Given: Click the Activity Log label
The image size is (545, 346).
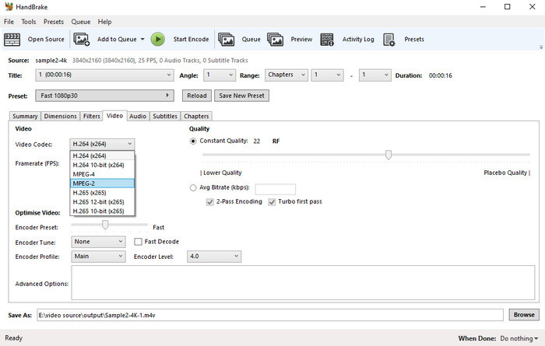Looking at the screenshot, I should (358, 39).
